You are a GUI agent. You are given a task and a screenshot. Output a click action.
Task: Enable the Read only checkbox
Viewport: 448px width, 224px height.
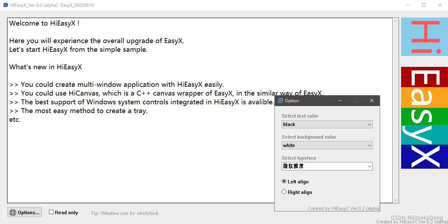(x=63, y=212)
